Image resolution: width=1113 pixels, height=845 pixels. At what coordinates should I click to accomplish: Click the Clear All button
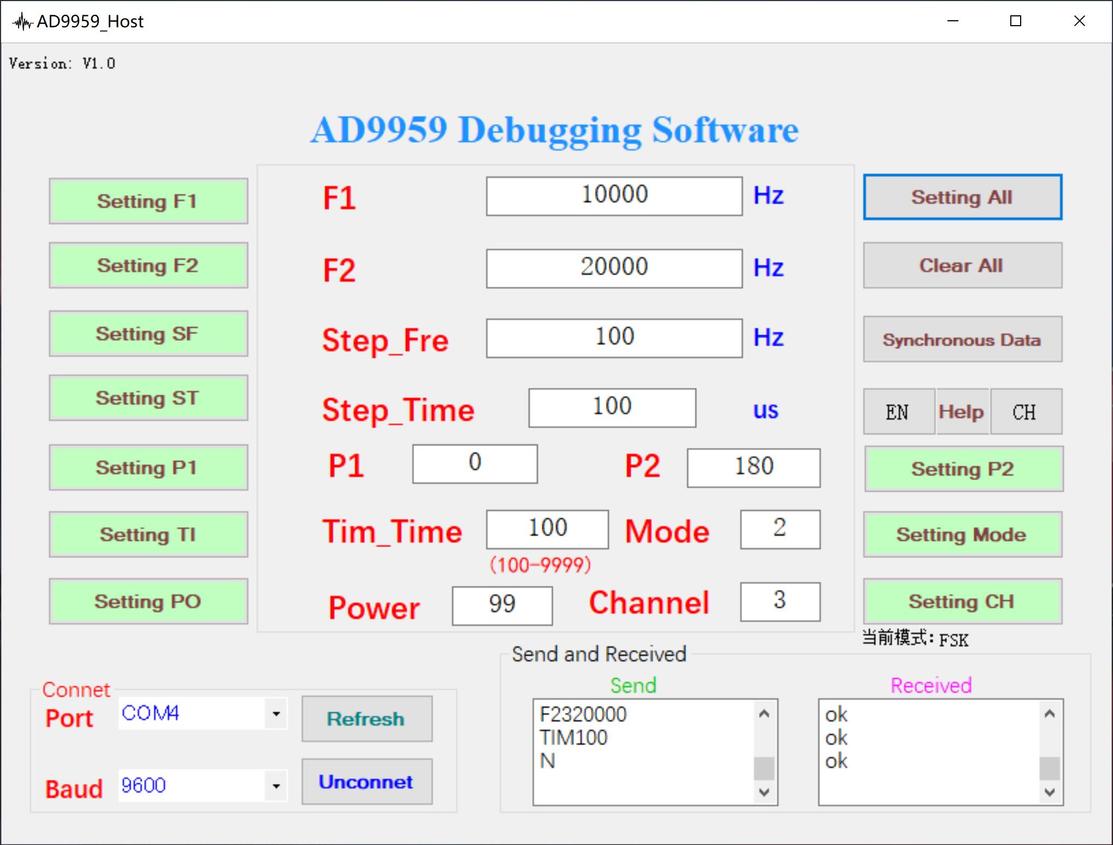[962, 265]
